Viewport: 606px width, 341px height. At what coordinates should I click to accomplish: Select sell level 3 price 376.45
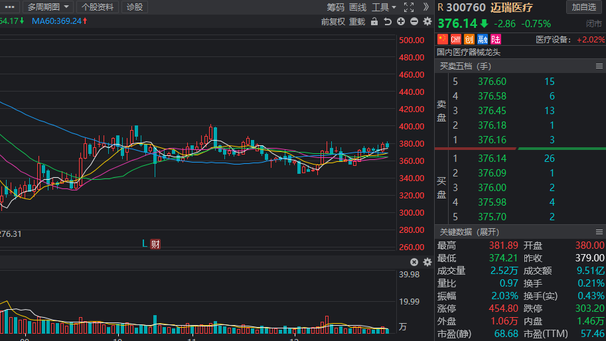(492, 111)
